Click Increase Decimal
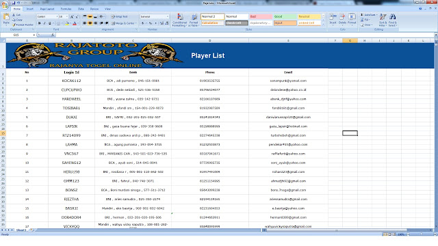438x246 pixels. coord(162,23)
